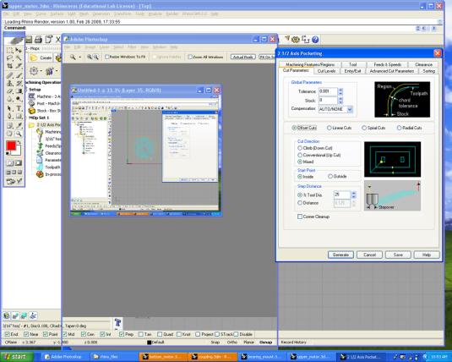Select the Magic Wand tool

tap(19, 58)
